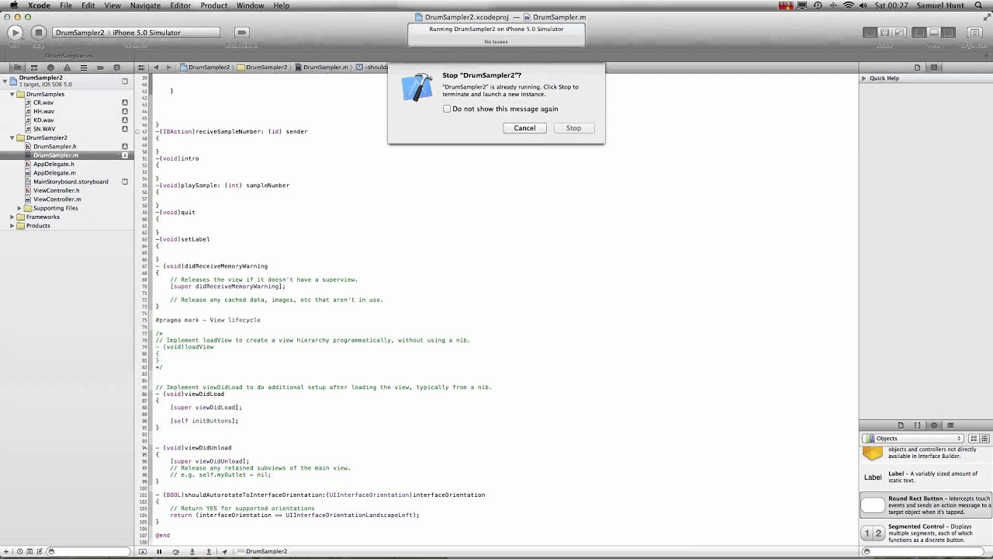Collapse the DrumSamples folder

(x=12, y=94)
